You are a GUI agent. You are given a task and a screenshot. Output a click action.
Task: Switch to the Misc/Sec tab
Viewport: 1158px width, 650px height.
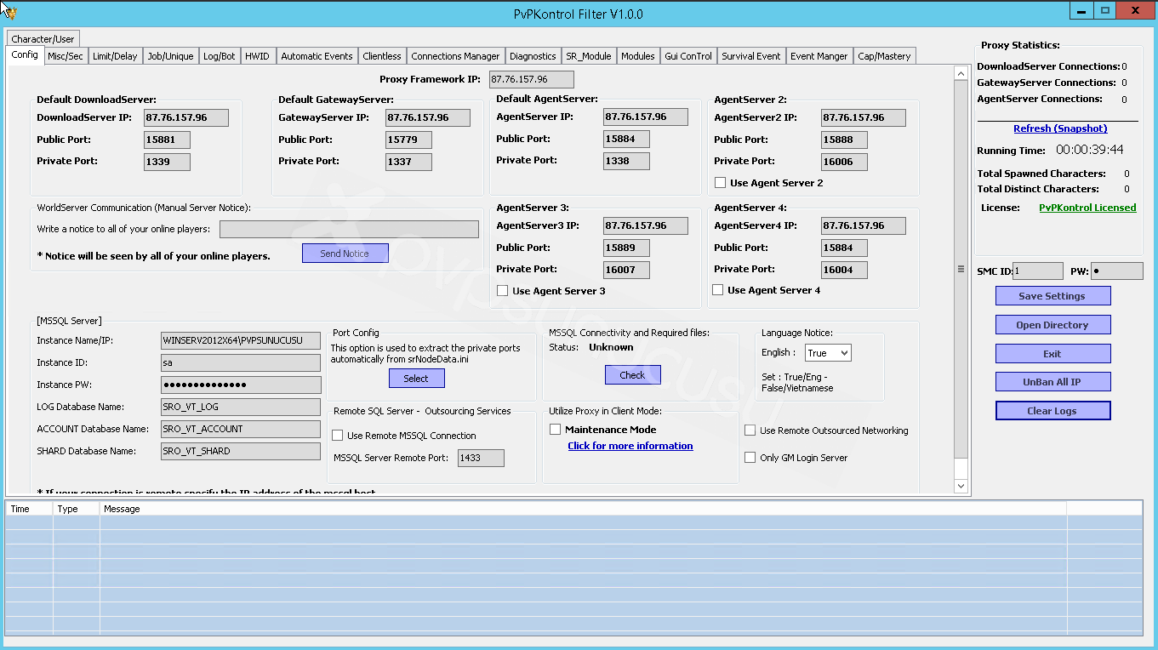(x=66, y=56)
